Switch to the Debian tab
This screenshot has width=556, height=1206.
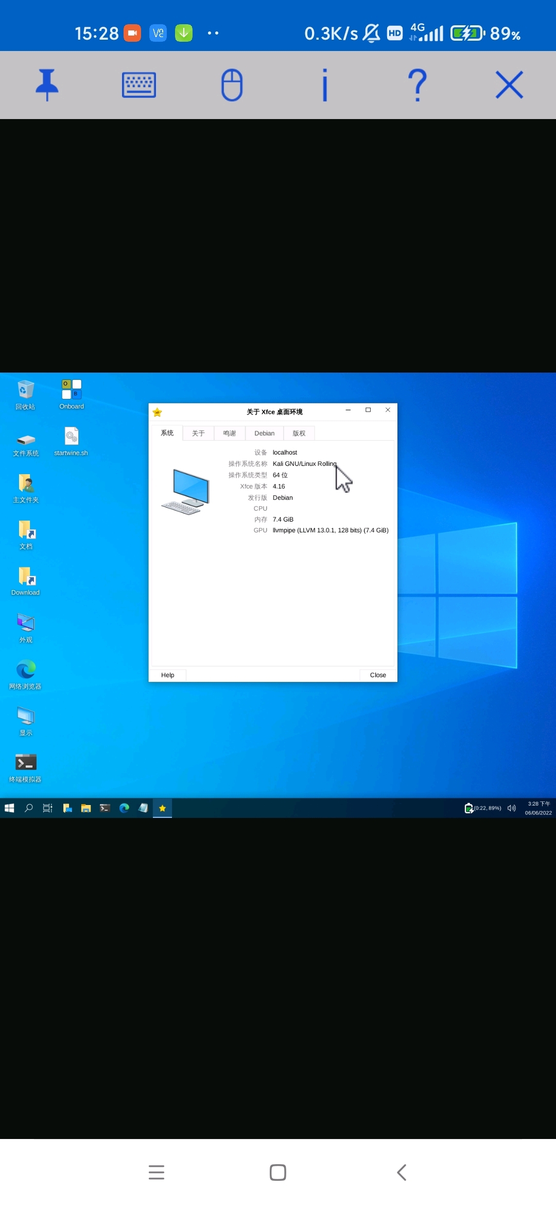265,433
